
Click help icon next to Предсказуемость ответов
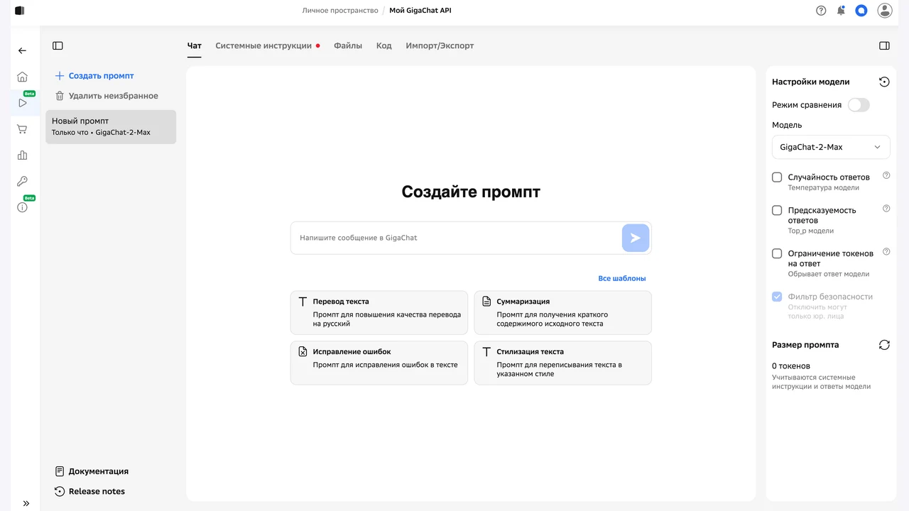click(886, 209)
